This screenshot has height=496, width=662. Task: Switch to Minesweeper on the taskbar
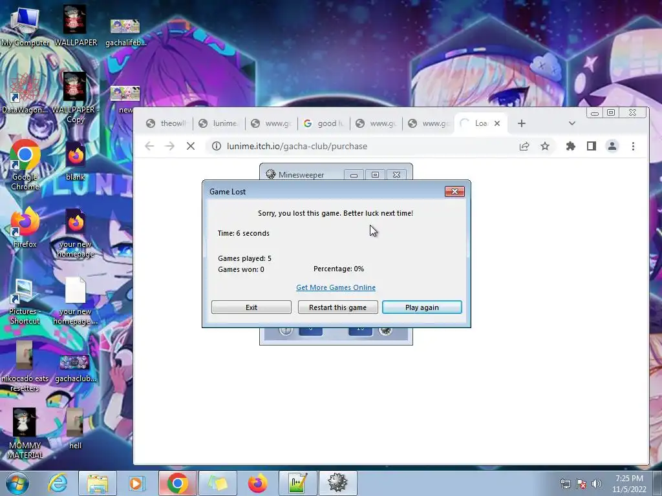[x=337, y=483]
